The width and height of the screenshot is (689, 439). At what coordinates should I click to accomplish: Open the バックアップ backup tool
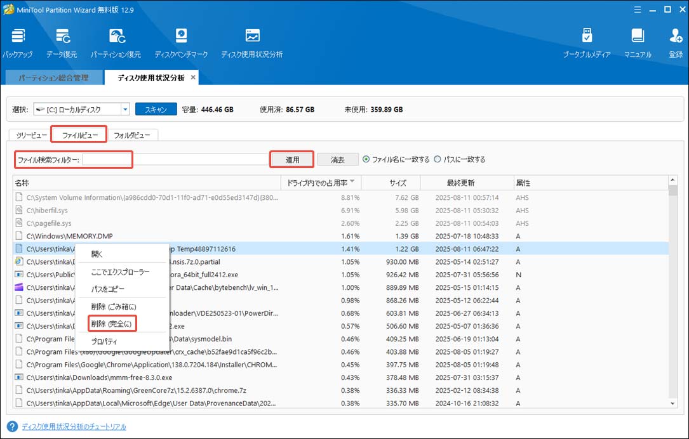pyautogui.click(x=18, y=43)
